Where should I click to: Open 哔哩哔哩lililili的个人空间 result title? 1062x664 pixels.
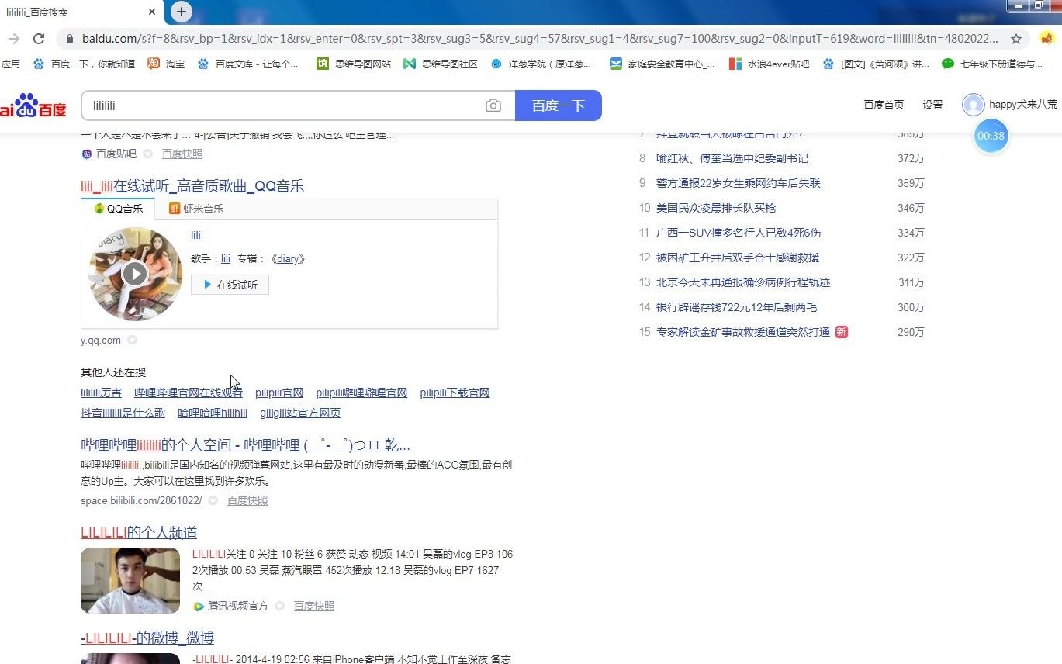pos(245,445)
